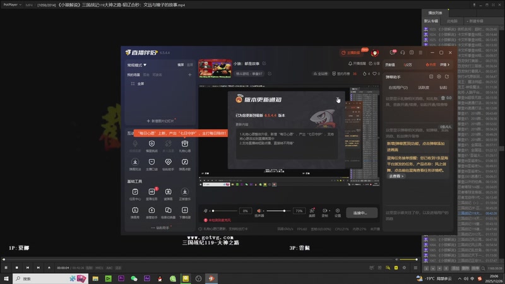Click the edit icon beside the game category tag
Image resolution: width=505 pixels, height=284 pixels.
pyautogui.click(x=270, y=74)
